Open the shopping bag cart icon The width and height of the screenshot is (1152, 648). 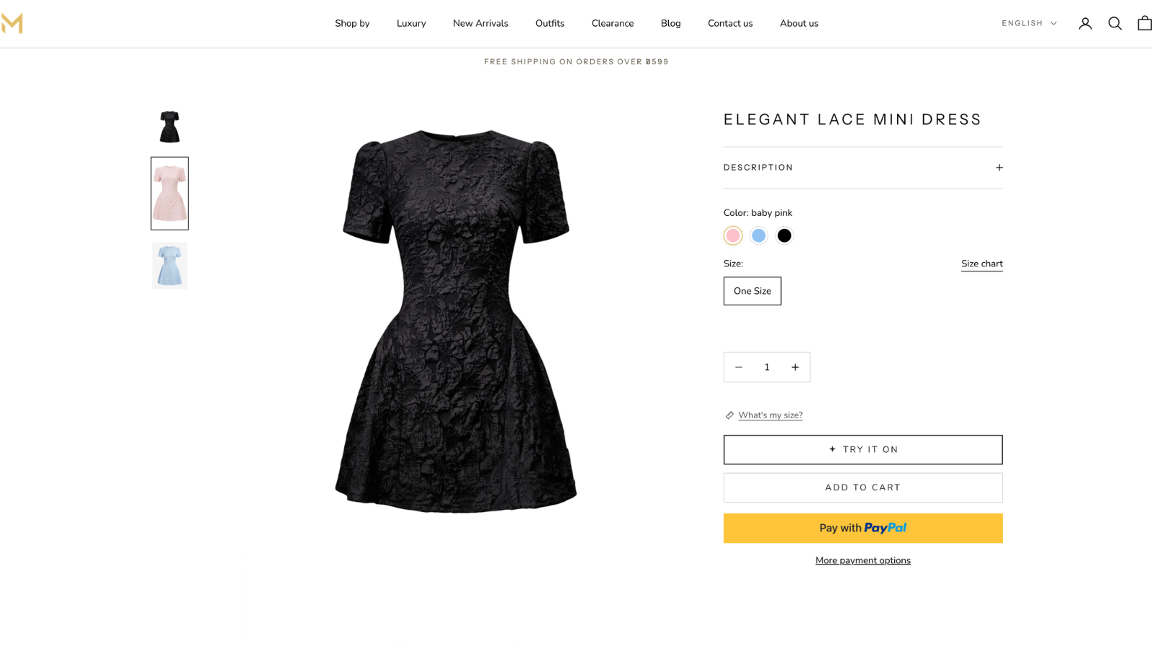[1144, 24]
